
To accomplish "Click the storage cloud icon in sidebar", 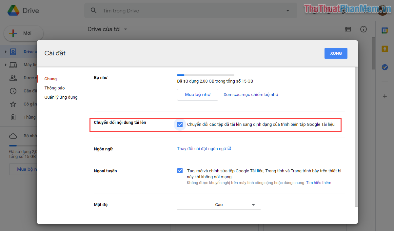I will point(13,136).
